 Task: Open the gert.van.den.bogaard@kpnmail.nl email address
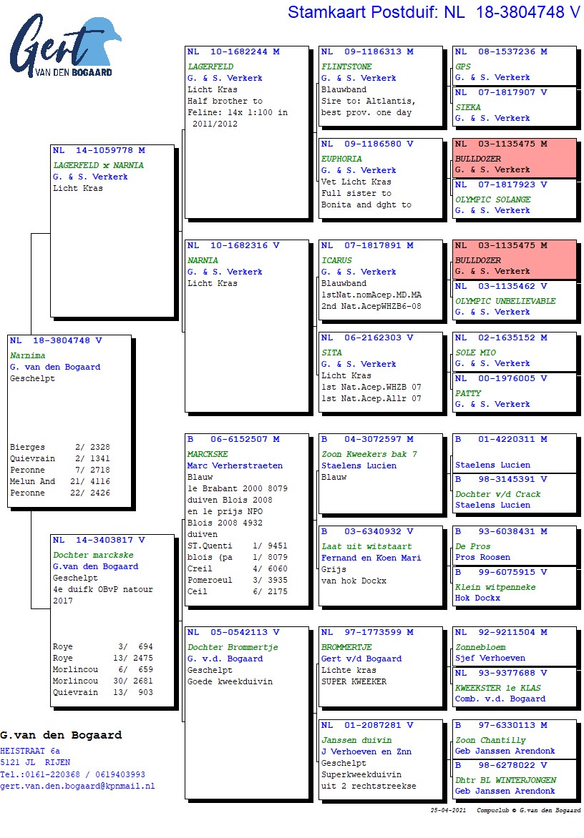click(77, 786)
